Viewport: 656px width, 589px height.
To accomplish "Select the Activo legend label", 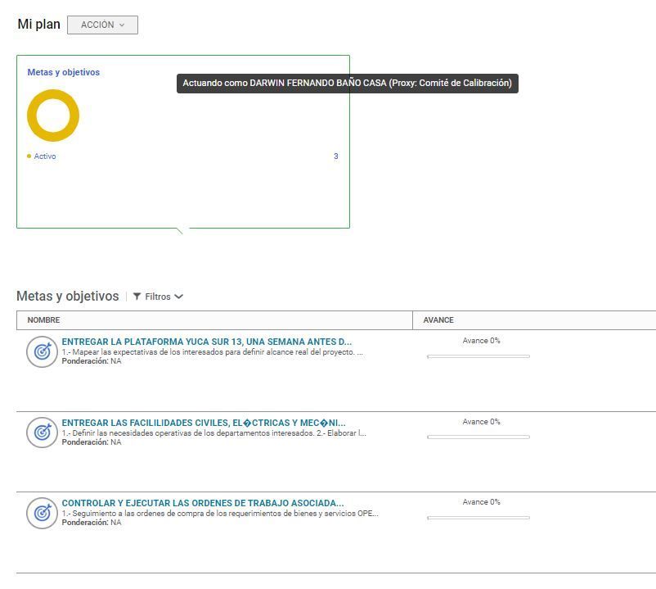I will click(x=45, y=156).
